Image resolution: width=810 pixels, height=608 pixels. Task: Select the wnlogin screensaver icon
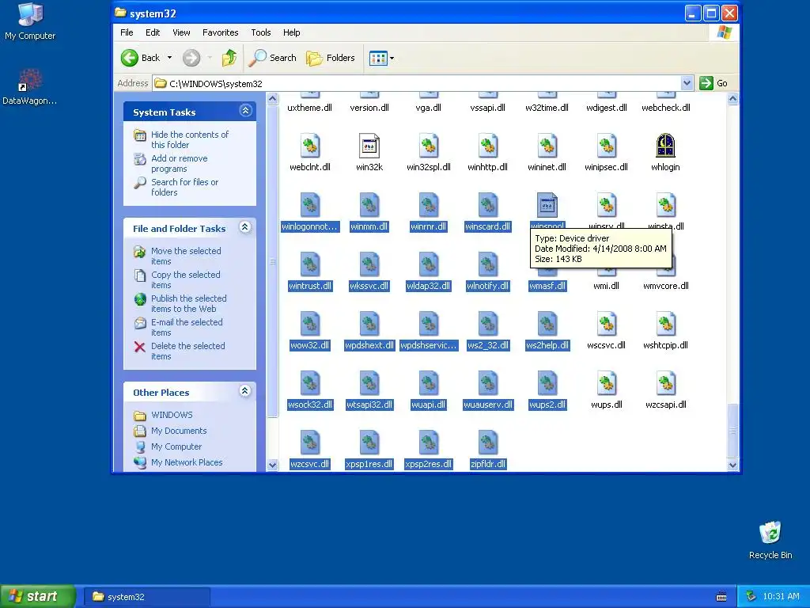[666, 146]
